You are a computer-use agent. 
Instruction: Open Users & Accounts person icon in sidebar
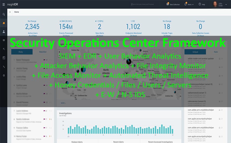[x=4, y=32]
